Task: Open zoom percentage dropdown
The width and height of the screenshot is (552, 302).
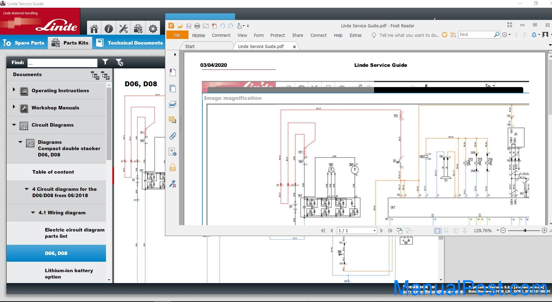Action: click(498, 230)
